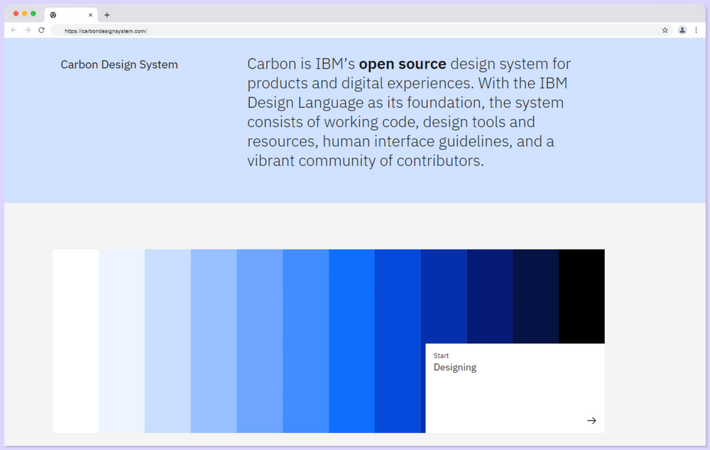710x450 pixels.
Task: Click the back navigation arrow
Action: click(13, 30)
